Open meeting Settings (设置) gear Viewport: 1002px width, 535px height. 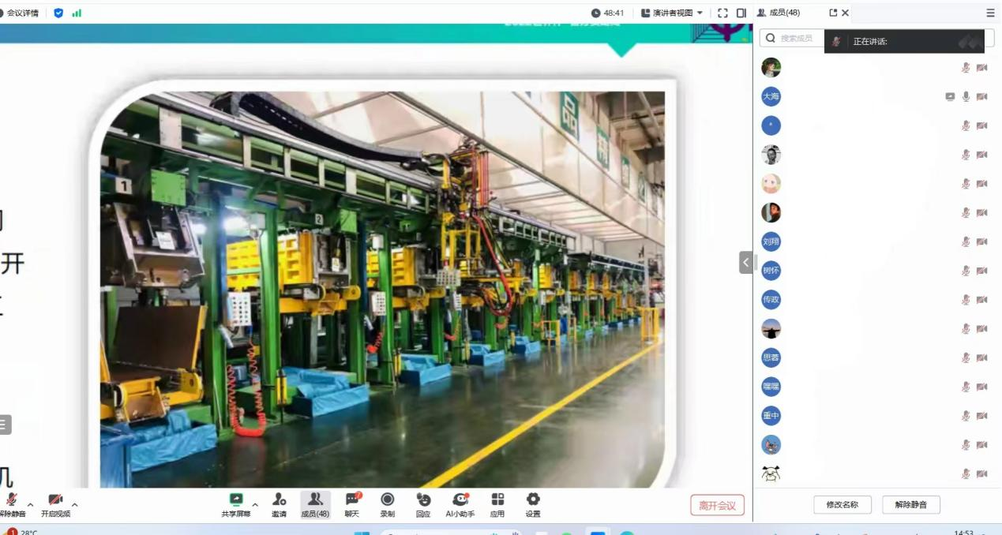point(533,505)
